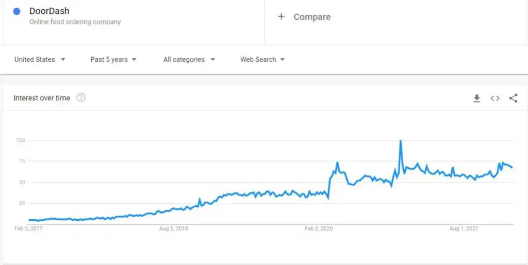Viewport: 528px width, 265px height.
Task: Click the Aug 5, 2018 axis label
Action: tap(173, 229)
